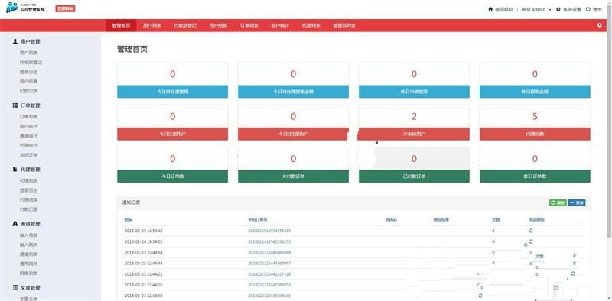Open 系统设置 gear icon in header
Image resolution: width=612 pixels, height=301 pixels.
558,9
